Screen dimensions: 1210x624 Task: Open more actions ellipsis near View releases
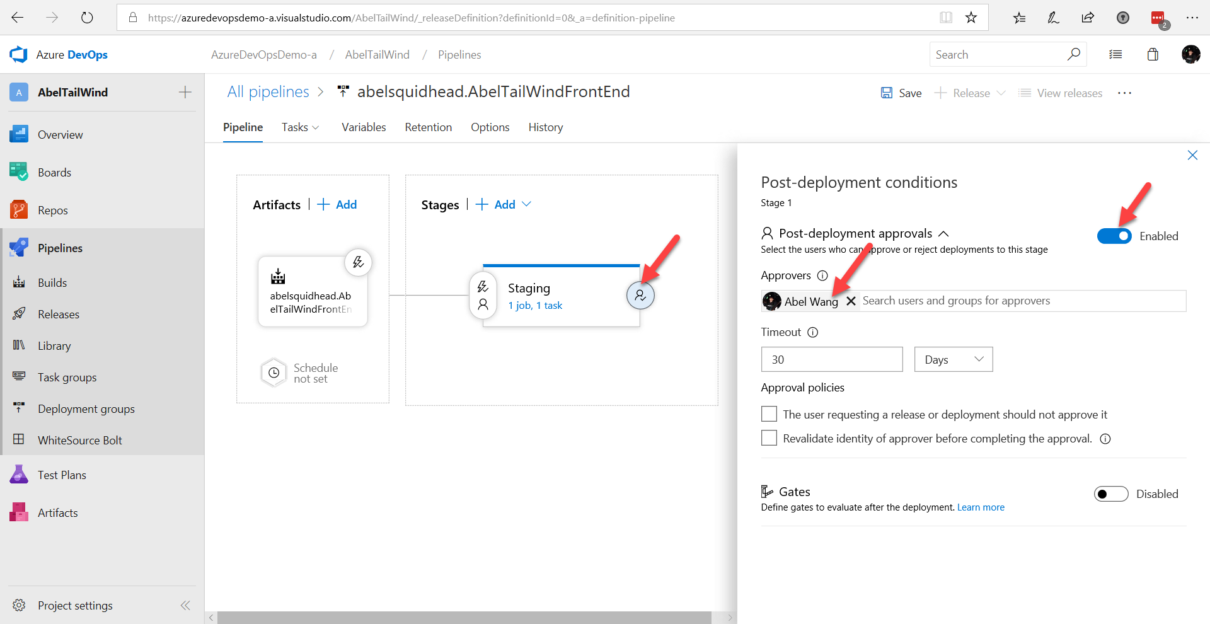pyautogui.click(x=1125, y=93)
